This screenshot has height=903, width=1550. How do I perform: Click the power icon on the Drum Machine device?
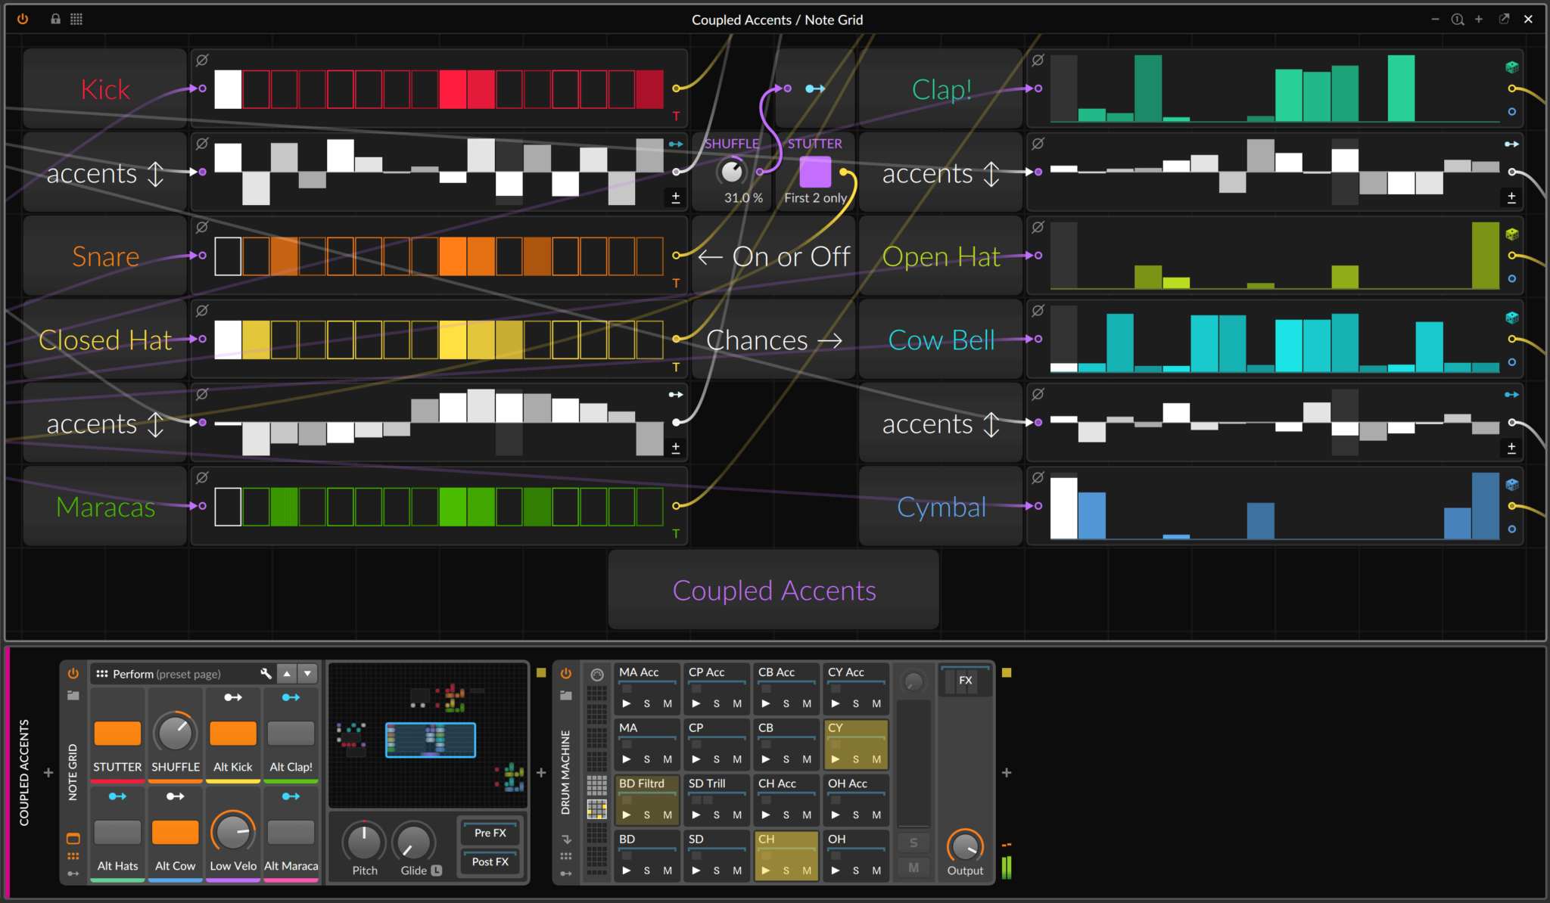pos(565,673)
